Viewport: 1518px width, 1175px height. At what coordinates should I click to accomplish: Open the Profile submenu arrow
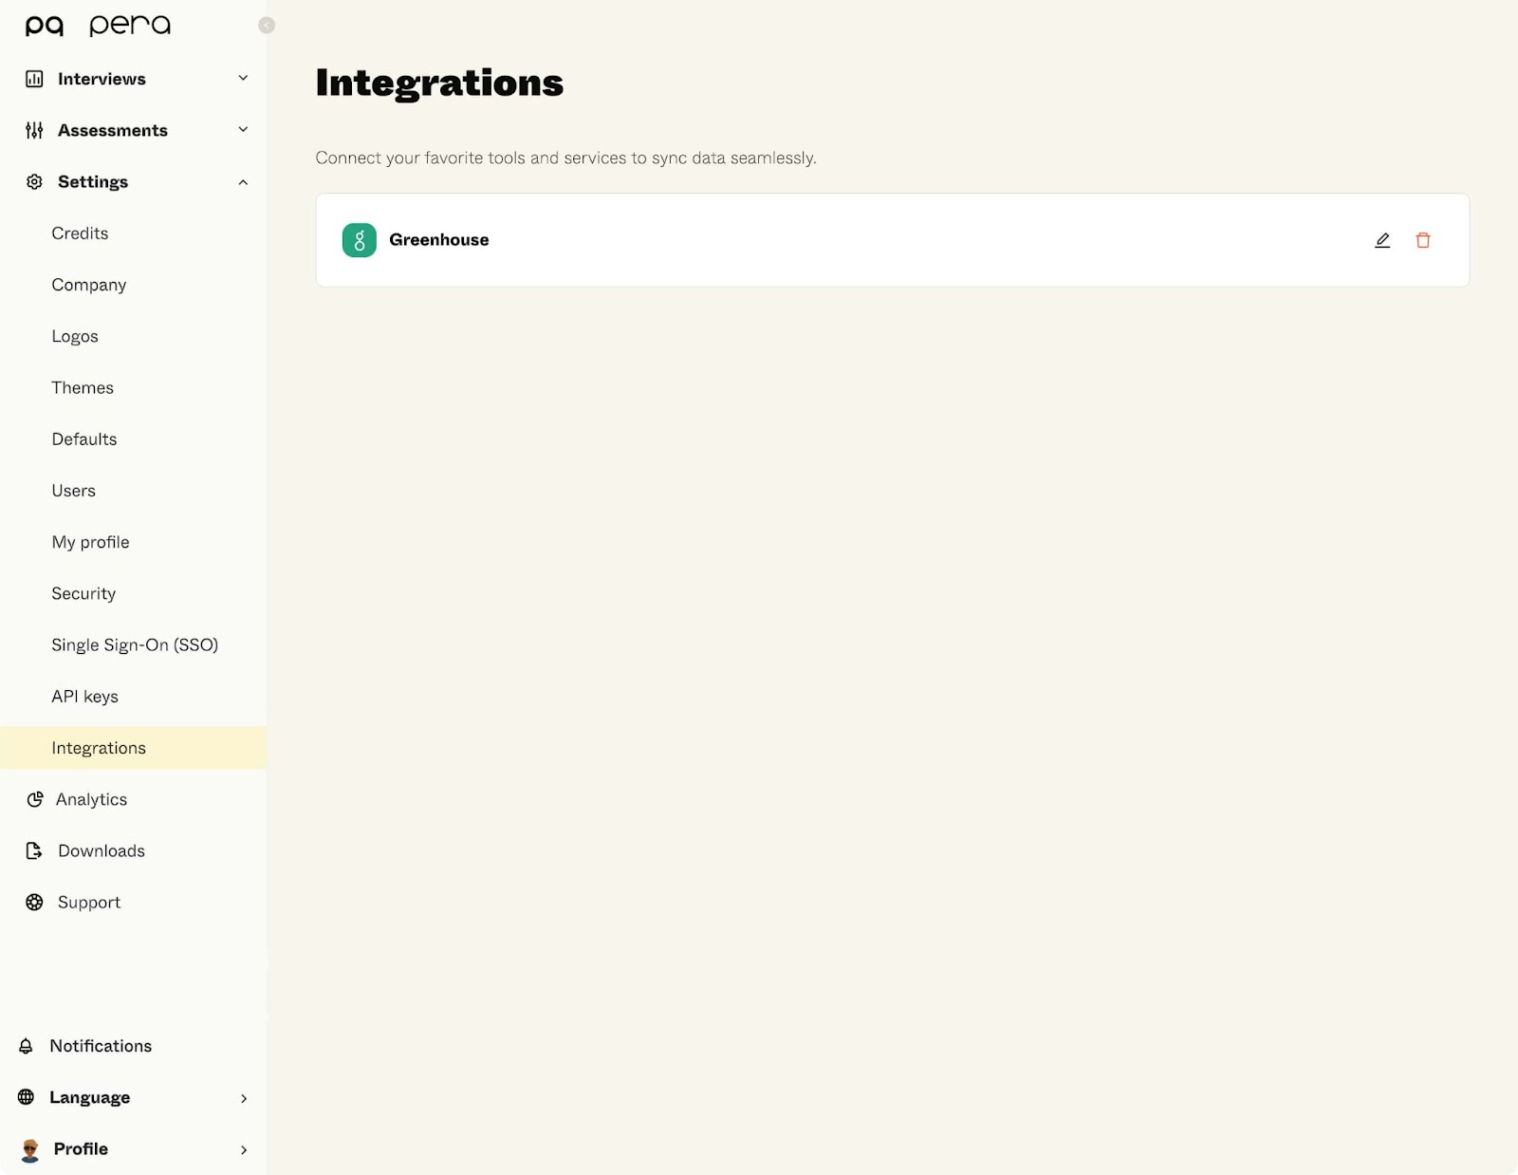244,1149
